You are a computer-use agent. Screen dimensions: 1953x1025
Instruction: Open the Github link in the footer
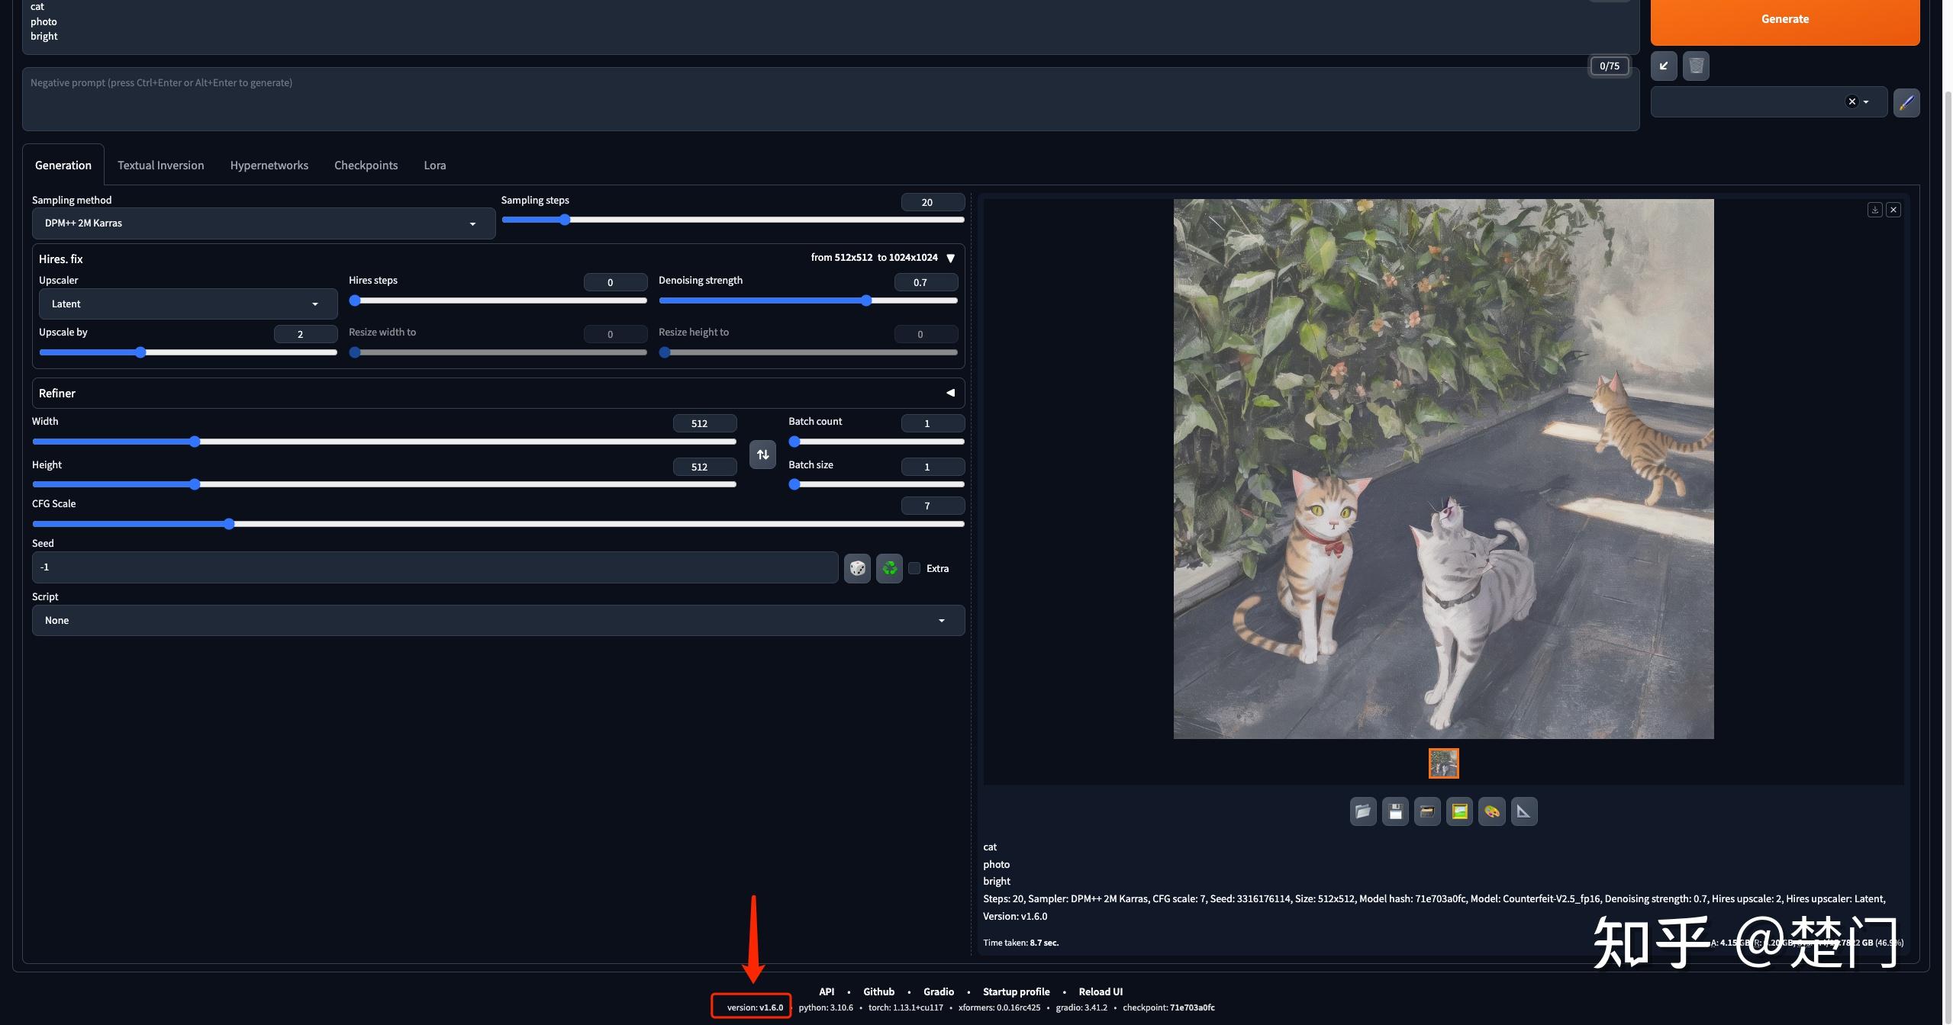[878, 991]
